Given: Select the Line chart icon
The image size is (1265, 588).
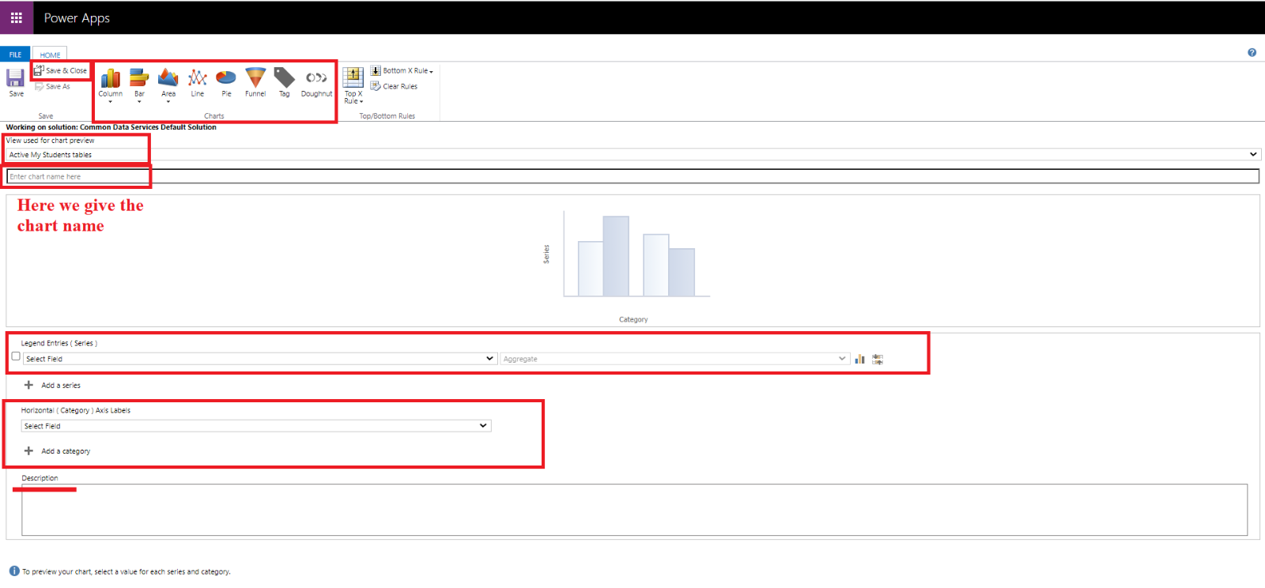Looking at the screenshot, I should (x=198, y=78).
